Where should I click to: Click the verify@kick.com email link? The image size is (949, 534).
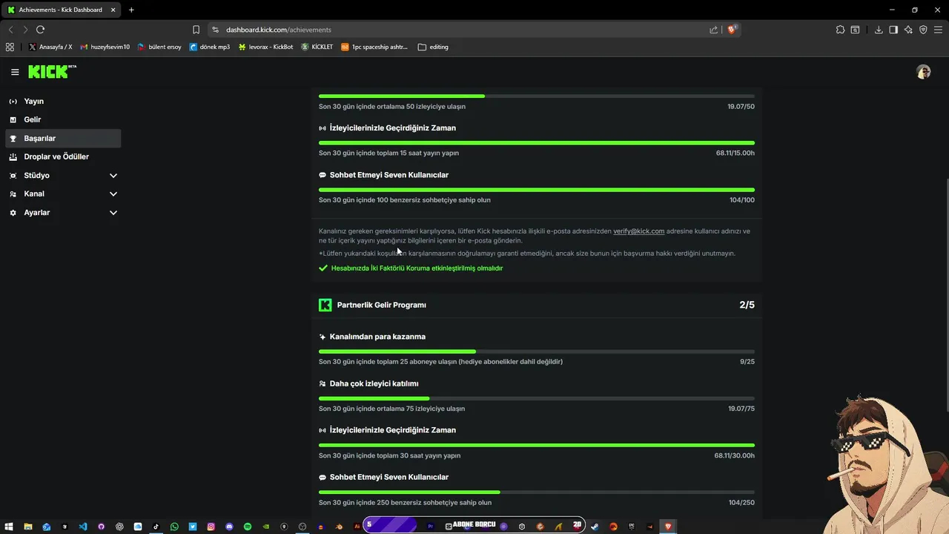[x=638, y=231]
